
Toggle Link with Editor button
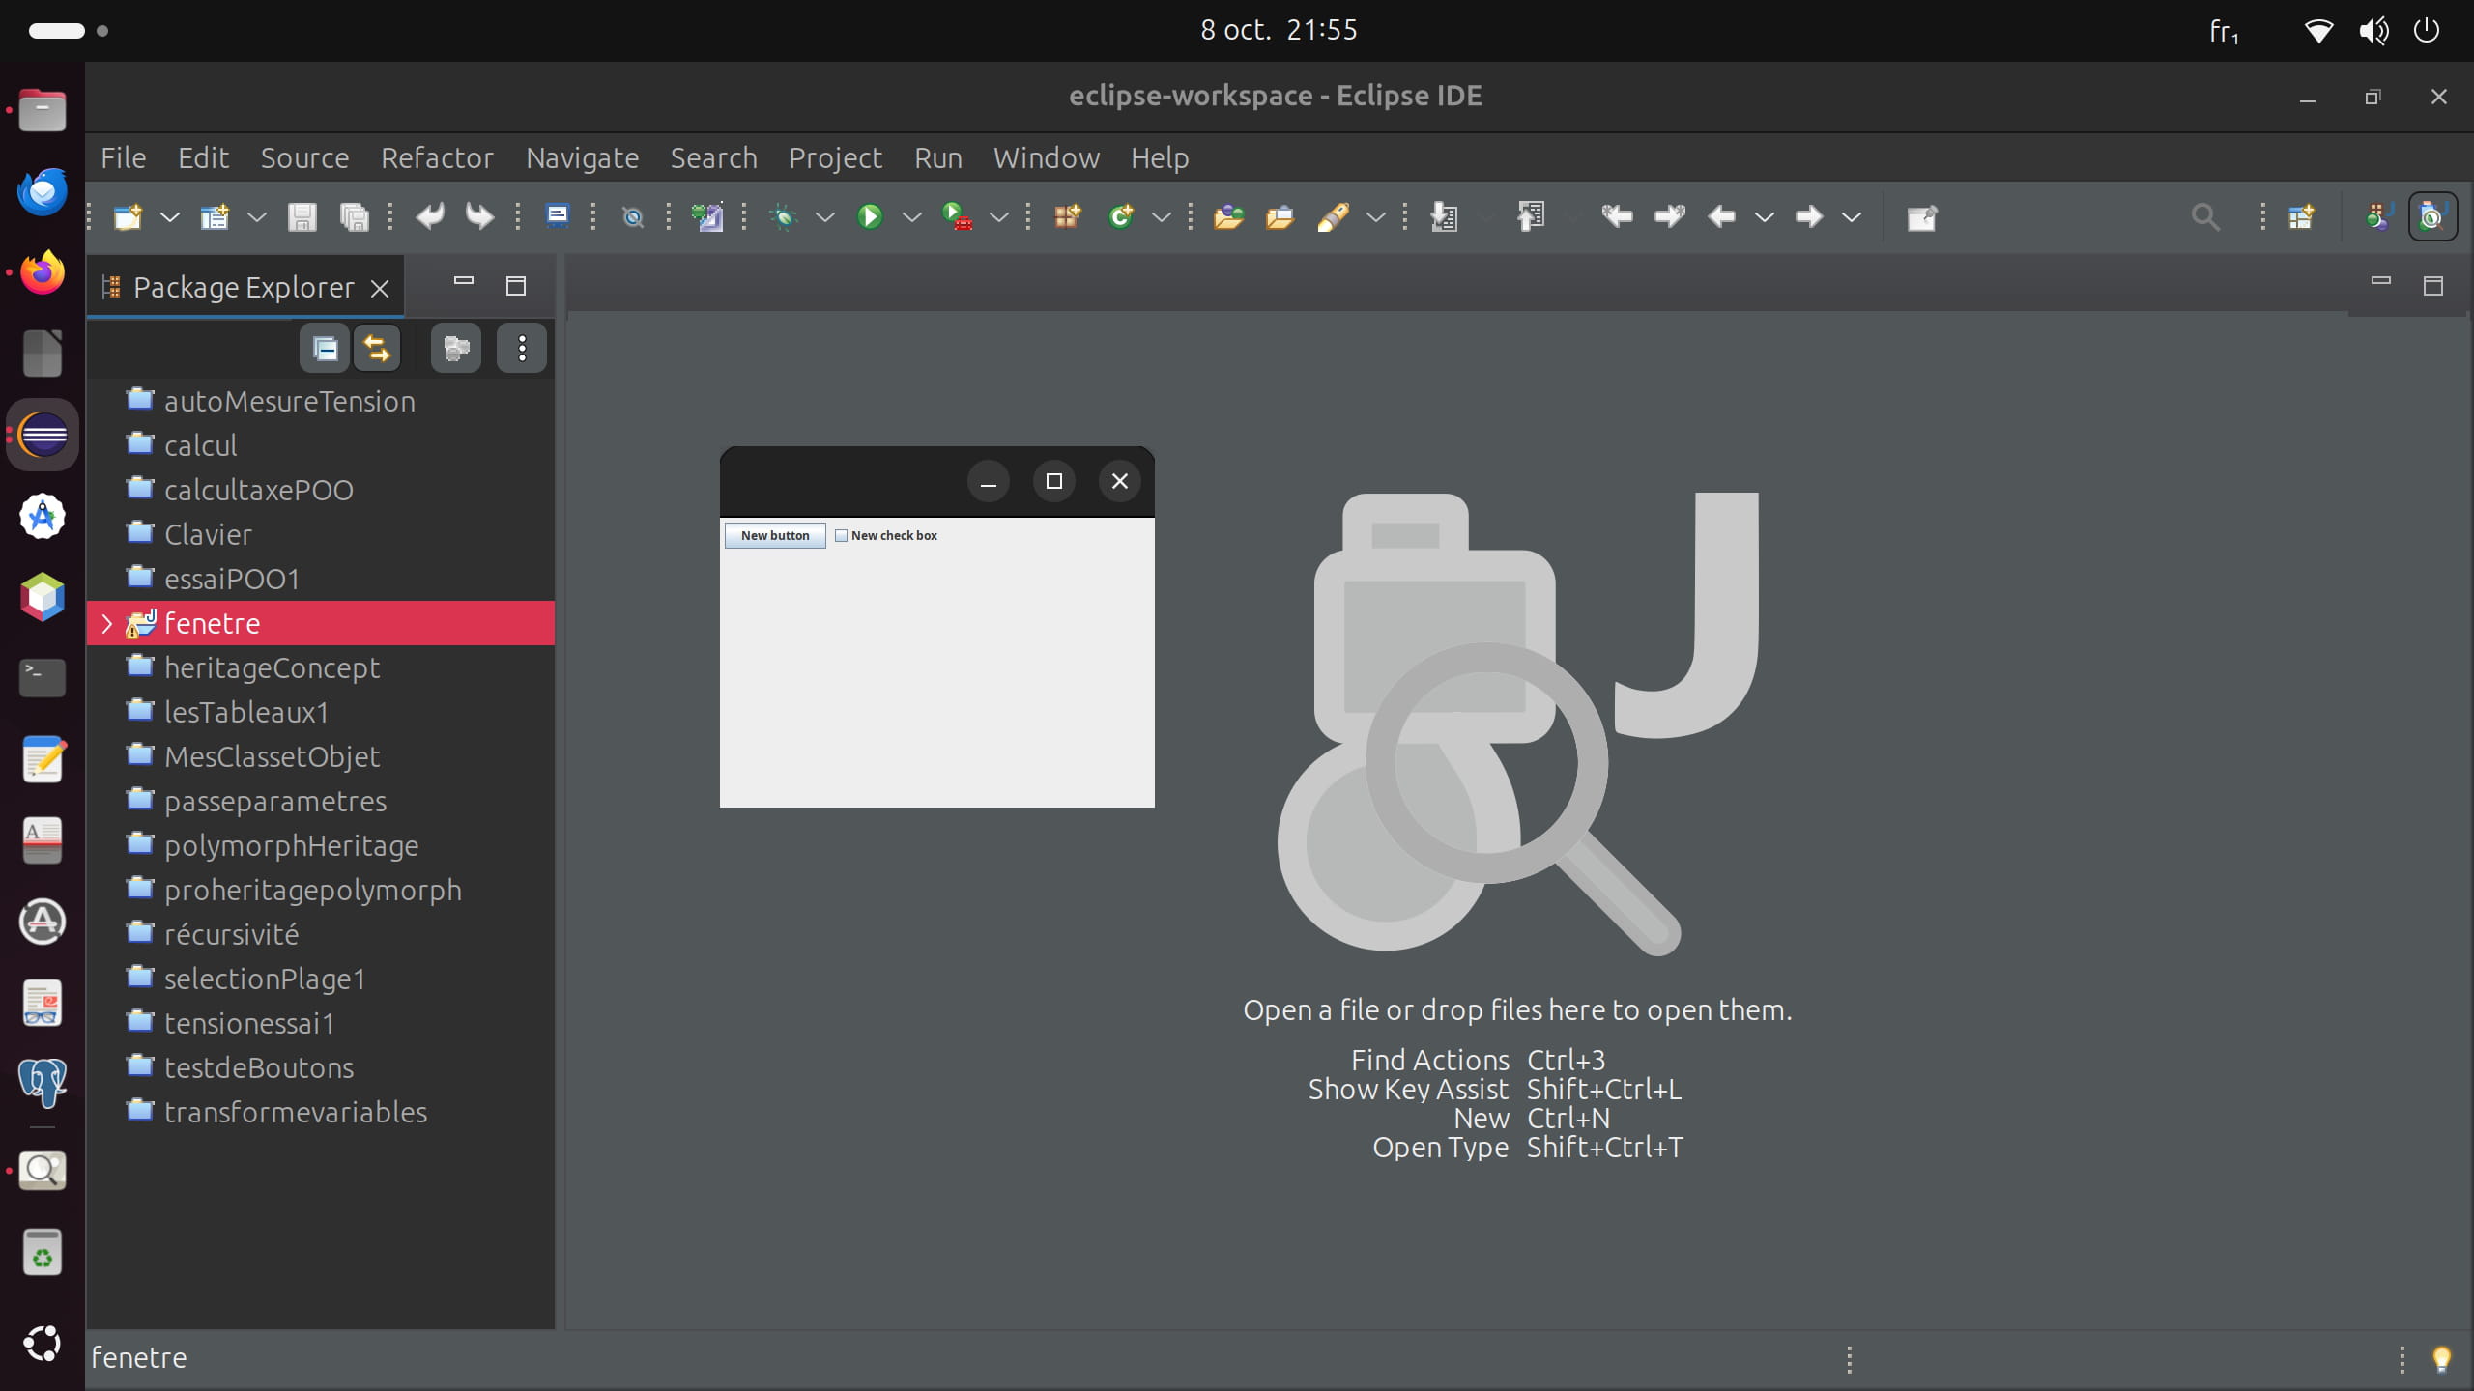[377, 348]
